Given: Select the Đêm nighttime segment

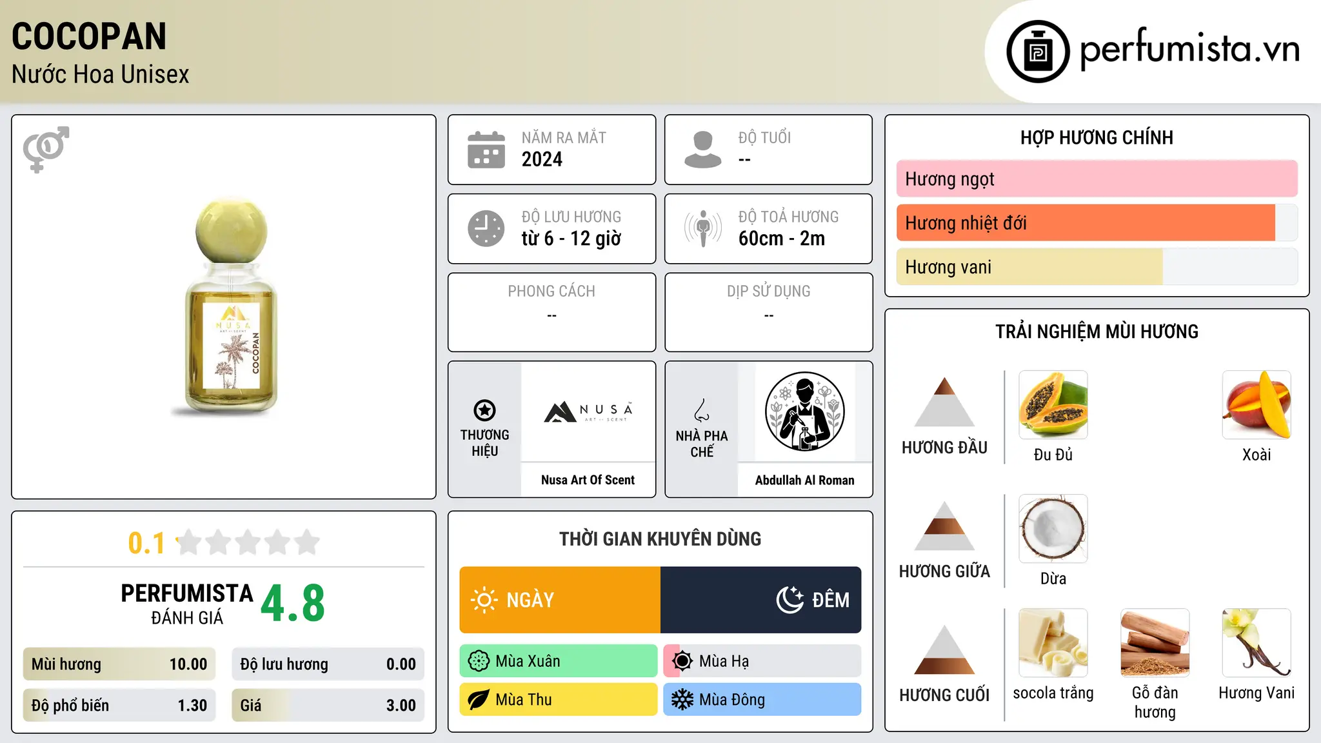Looking at the screenshot, I should tap(761, 600).
